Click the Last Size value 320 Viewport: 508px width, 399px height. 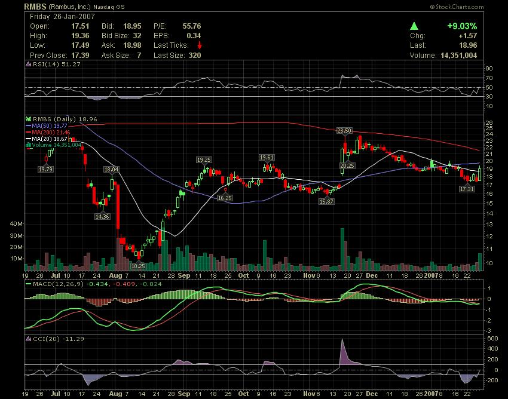pos(195,55)
